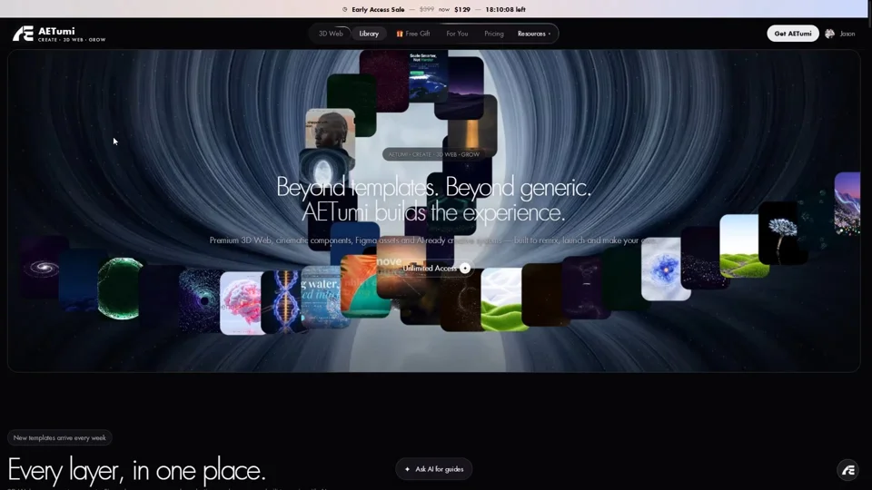Image resolution: width=872 pixels, height=490 pixels.
Task: Click the clock icon in the sale banner
Action: (x=345, y=9)
